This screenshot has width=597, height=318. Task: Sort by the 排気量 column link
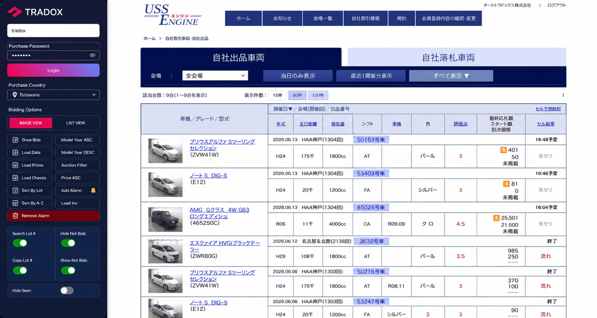338,124
